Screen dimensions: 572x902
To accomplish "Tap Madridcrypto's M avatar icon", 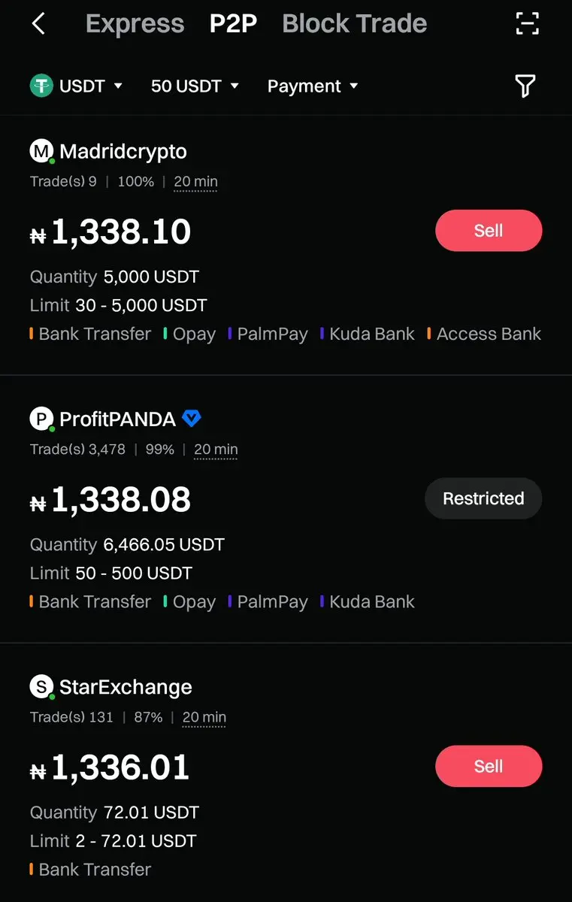I will [x=41, y=151].
